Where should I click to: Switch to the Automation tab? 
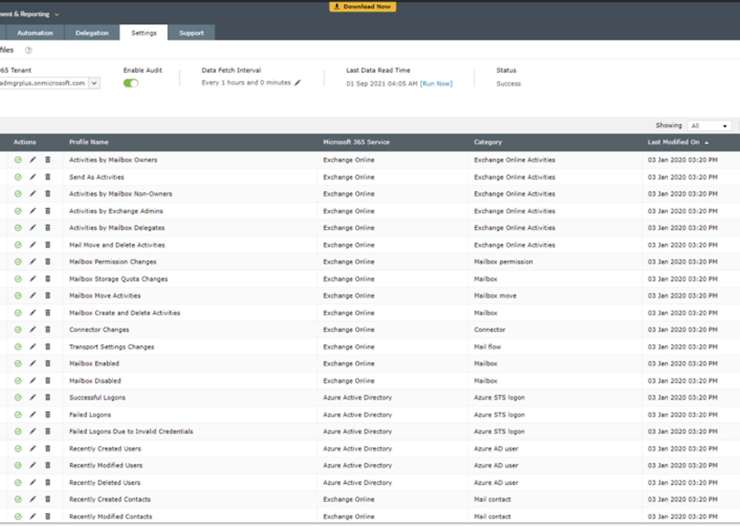coord(35,33)
